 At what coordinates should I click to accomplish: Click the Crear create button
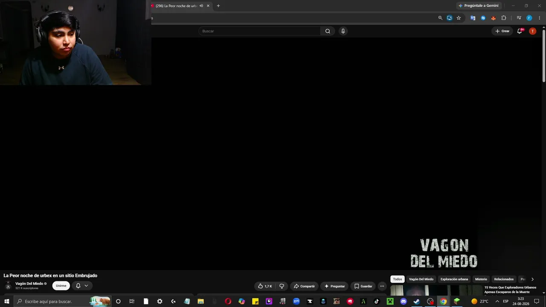click(x=502, y=31)
